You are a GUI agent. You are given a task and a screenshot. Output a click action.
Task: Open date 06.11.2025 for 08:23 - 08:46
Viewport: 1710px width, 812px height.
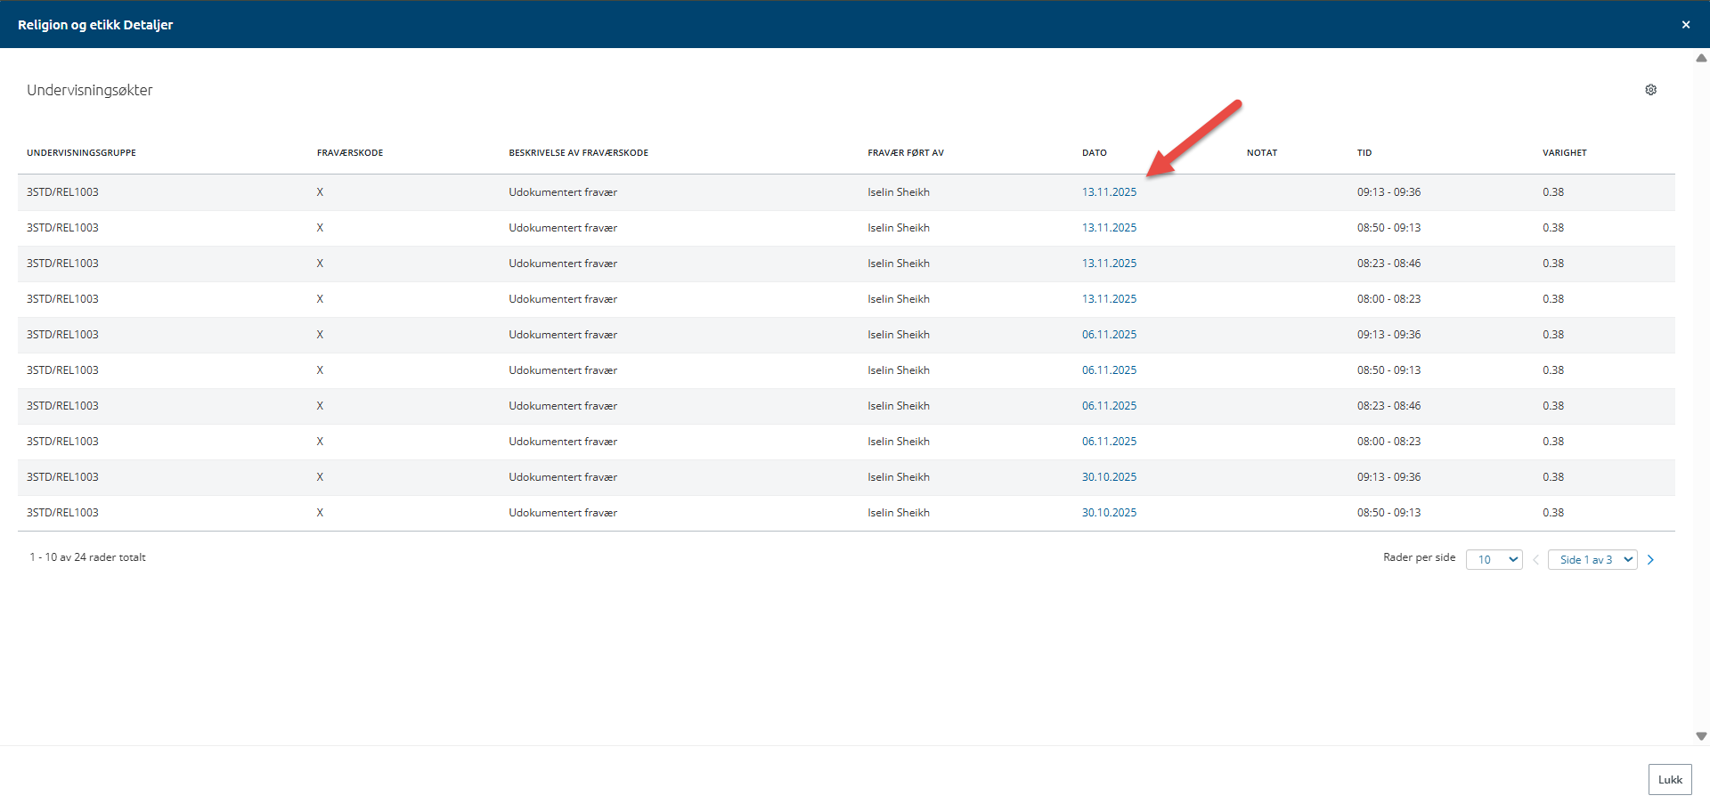point(1109,406)
